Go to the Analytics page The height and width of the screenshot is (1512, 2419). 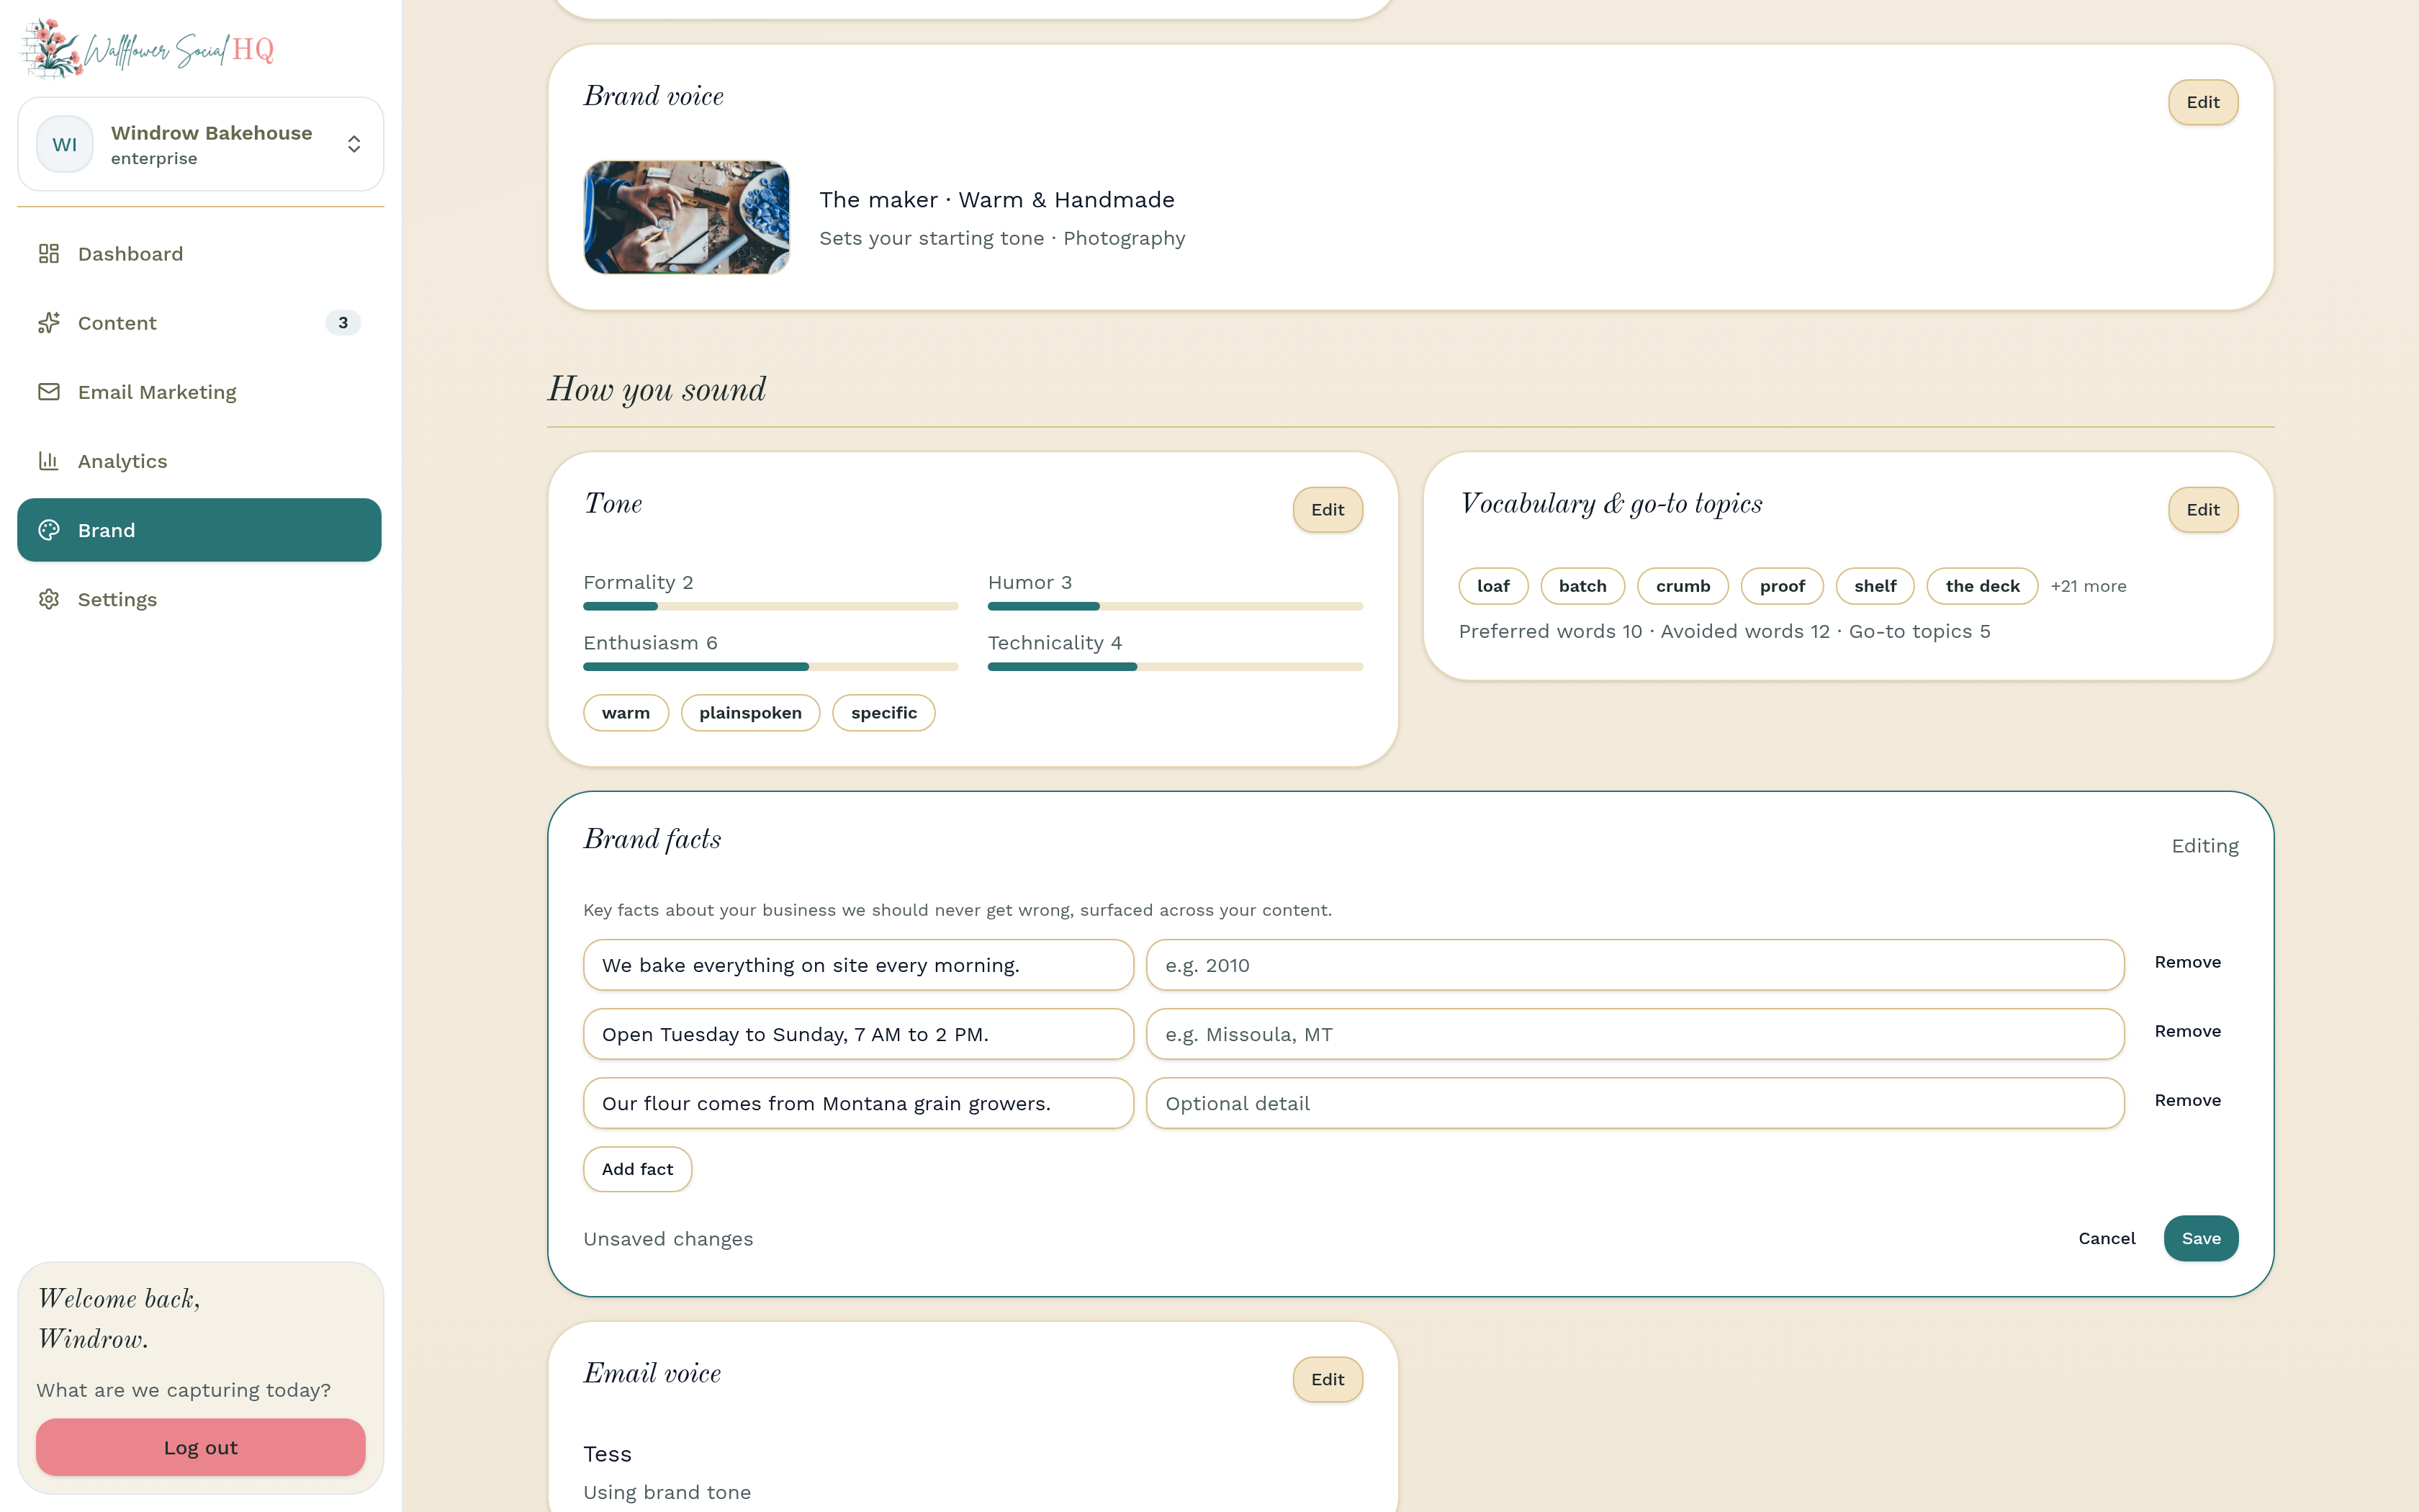click(199, 461)
